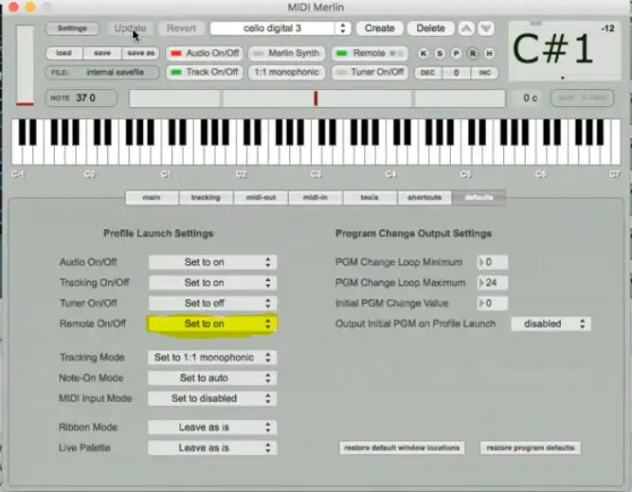Viewport: 632px width, 492px height.
Task: Click INC to increase transpose
Action: click(484, 73)
